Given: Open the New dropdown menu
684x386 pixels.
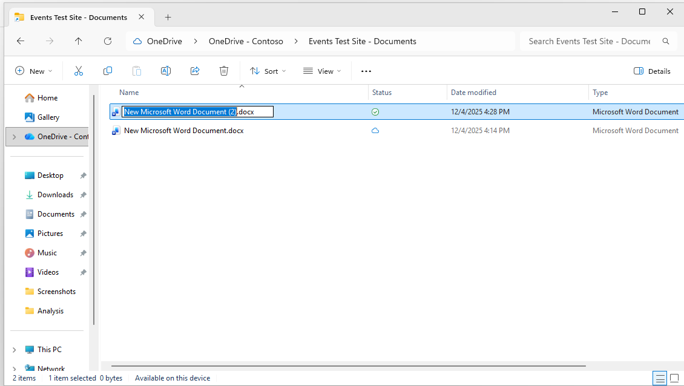Looking at the screenshot, I should [x=34, y=71].
